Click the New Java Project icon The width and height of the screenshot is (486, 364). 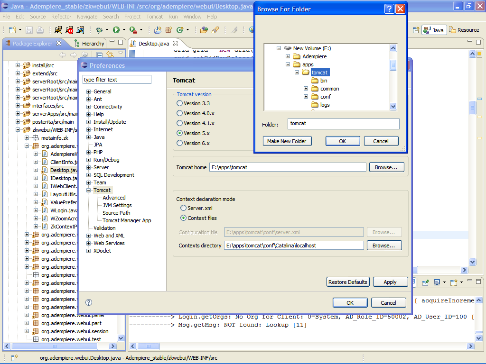click(x=158, y=30)
